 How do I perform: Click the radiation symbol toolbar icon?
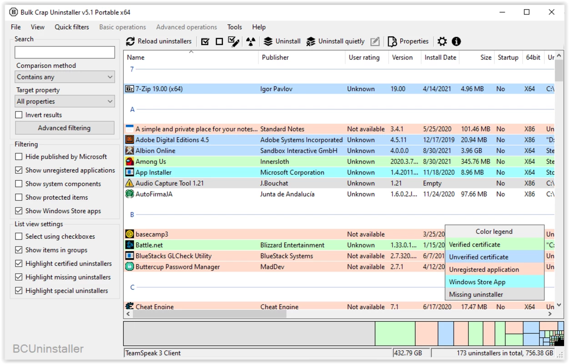(x=251, y=41)
